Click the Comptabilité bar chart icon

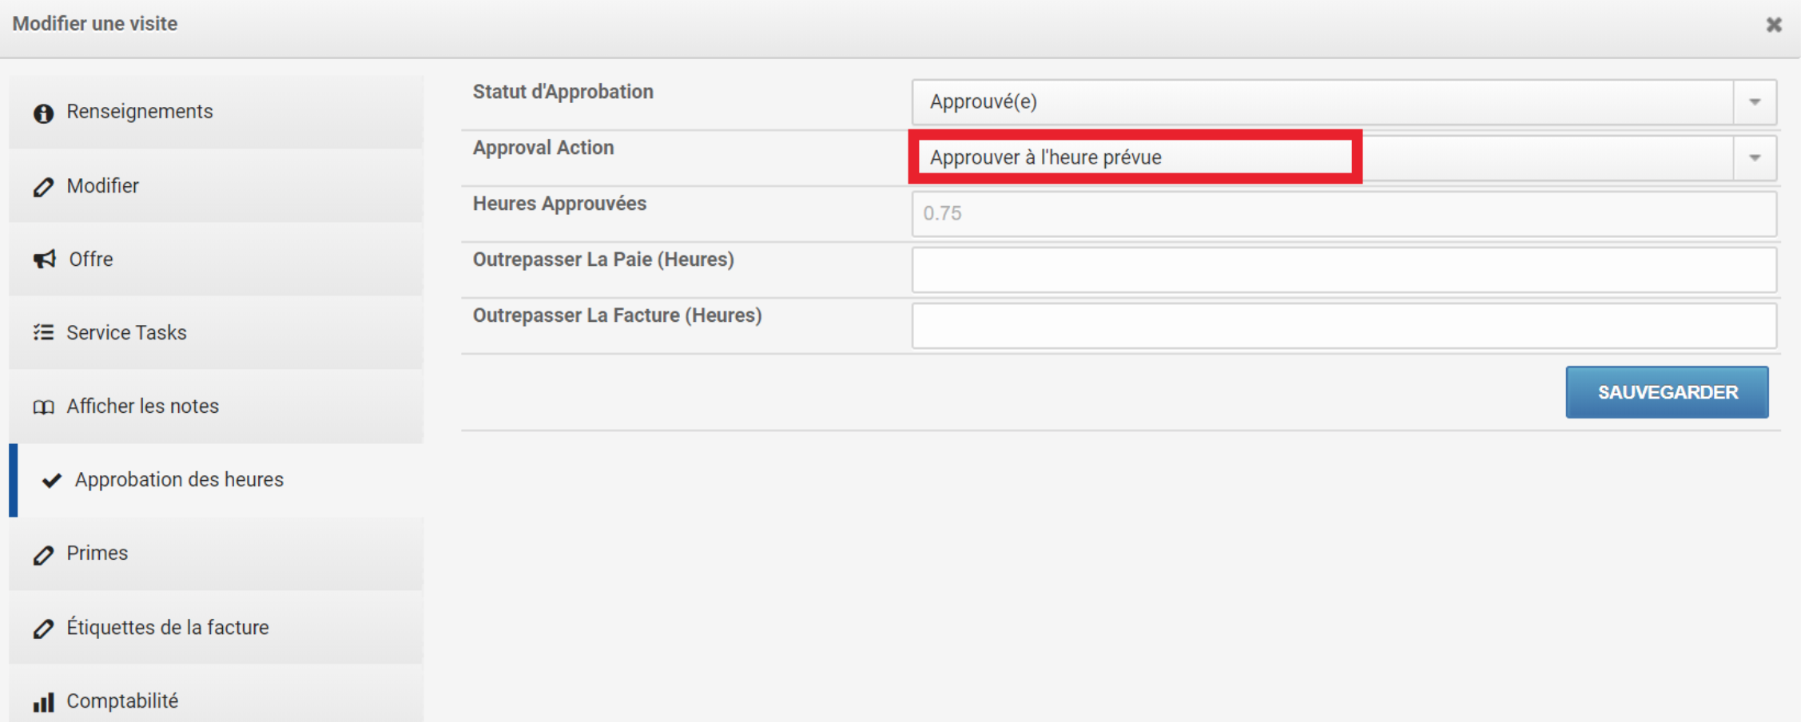pos(43,702)
